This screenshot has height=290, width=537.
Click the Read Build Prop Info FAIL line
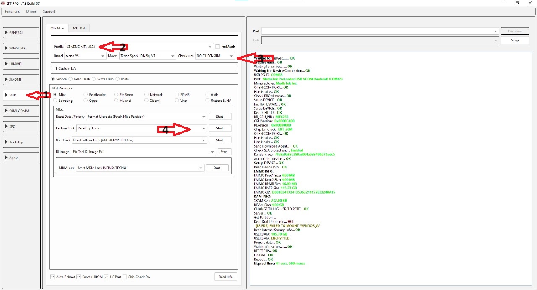tap(274, 222)
